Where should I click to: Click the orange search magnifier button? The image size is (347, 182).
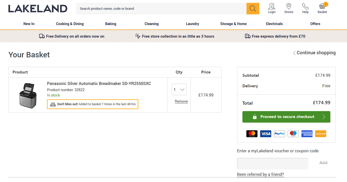tap(253, 9)
